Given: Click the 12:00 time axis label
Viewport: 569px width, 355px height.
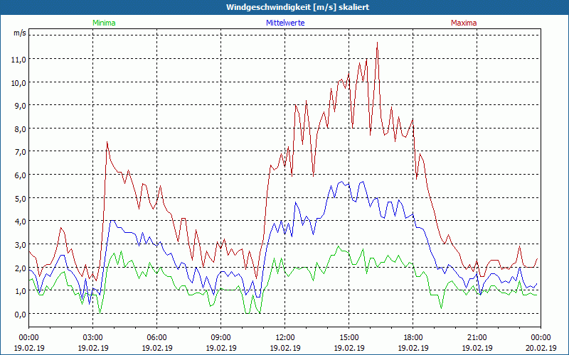Looking at the screenshot, I should coord(284,337).
